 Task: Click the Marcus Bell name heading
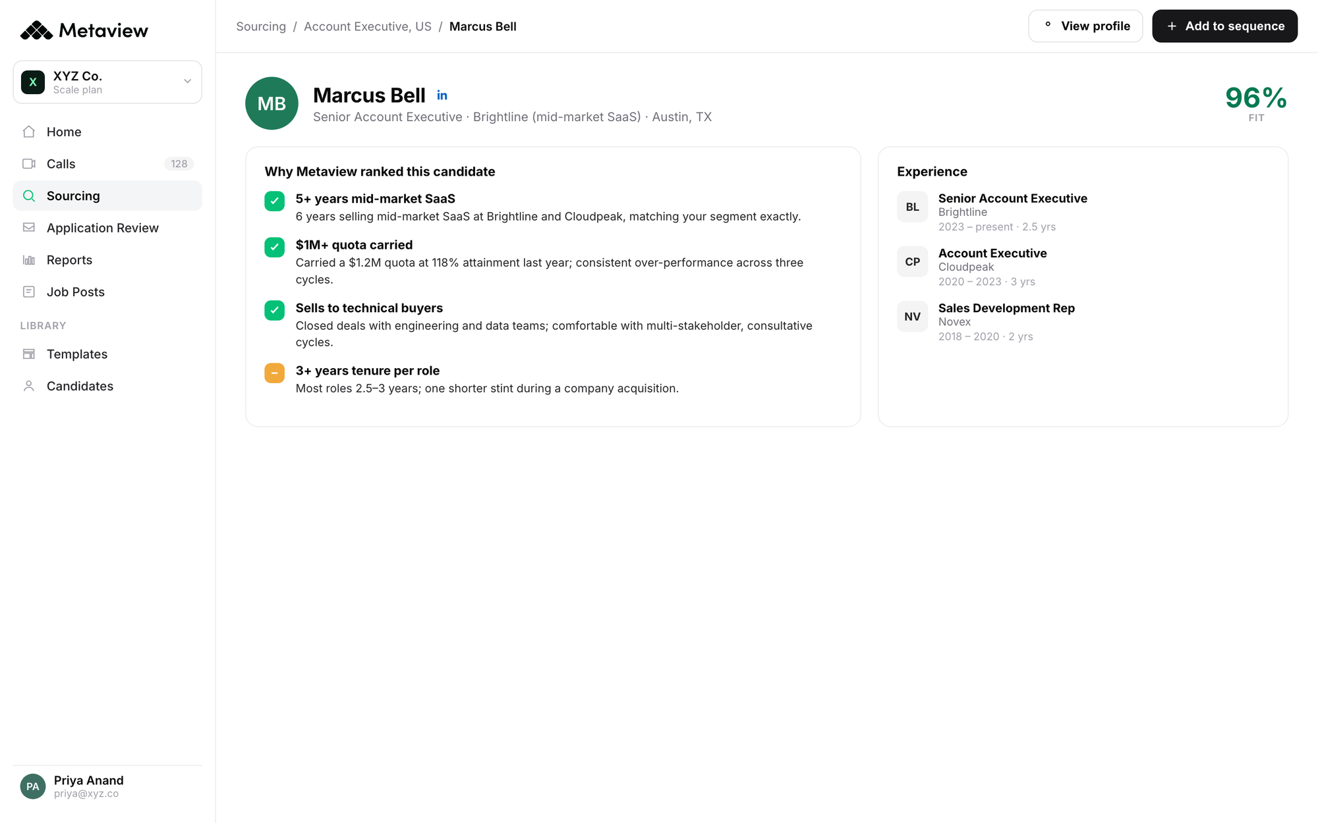(x=369, y=95)
